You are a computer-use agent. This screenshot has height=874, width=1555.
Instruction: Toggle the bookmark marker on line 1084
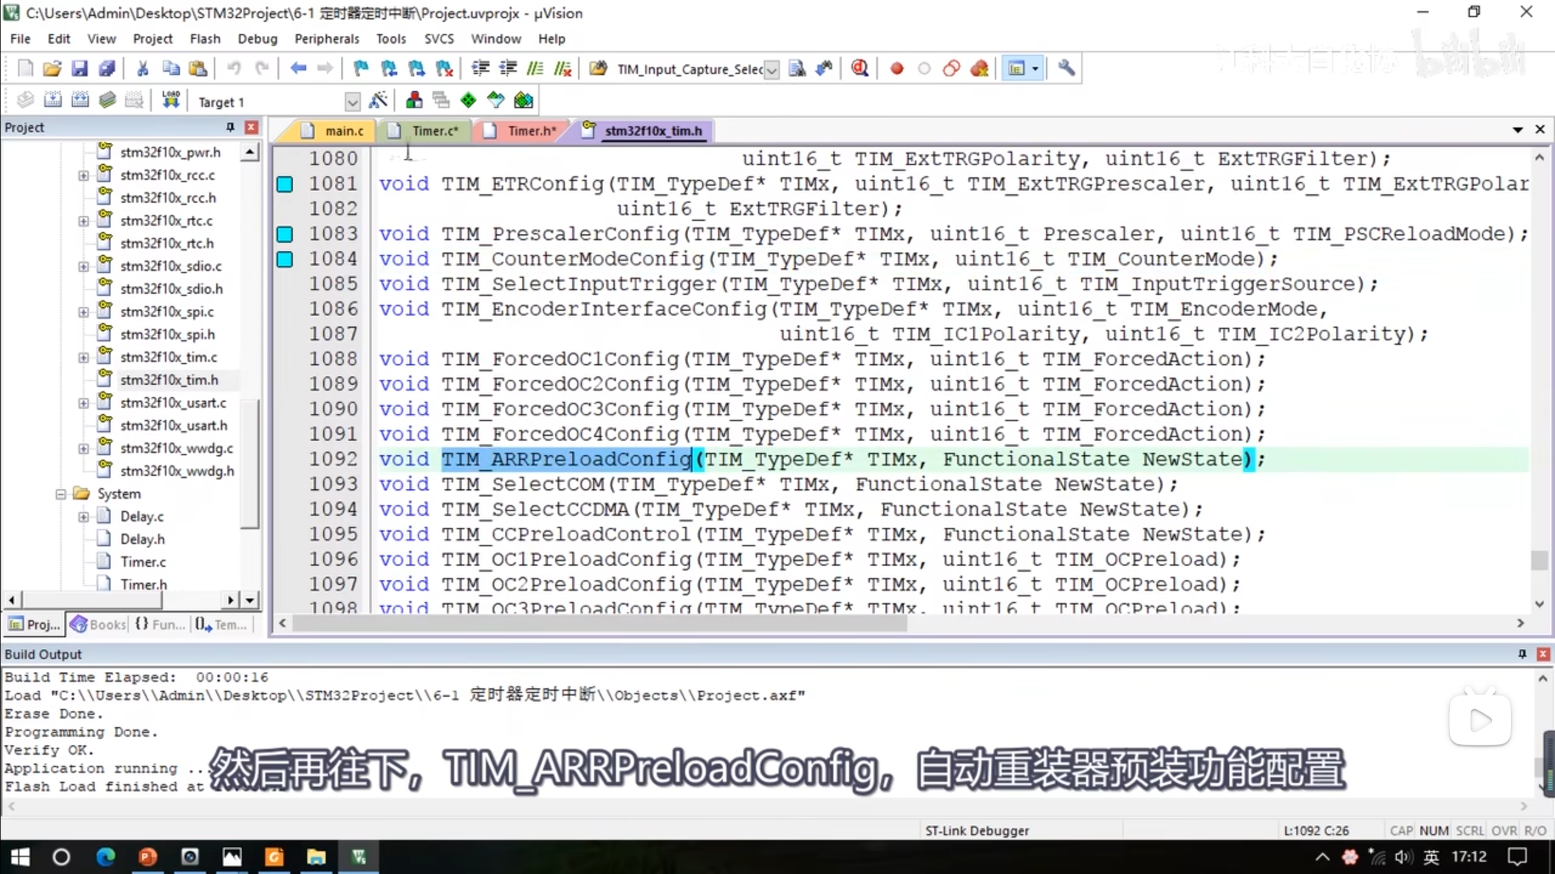[285, 259]
